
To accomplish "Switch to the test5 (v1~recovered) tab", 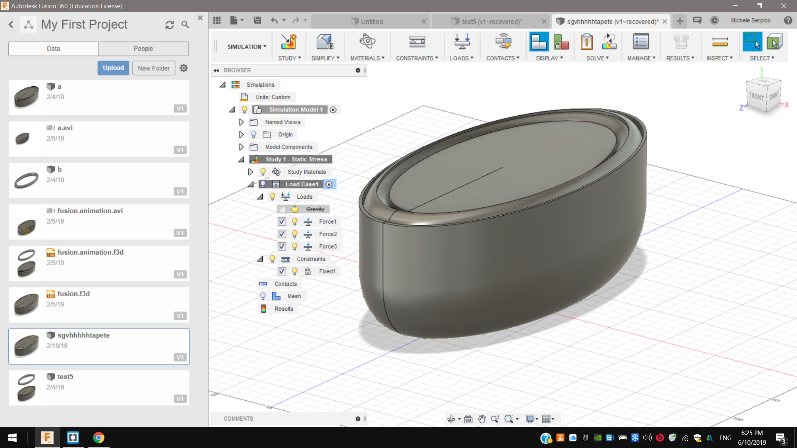I will click(492, 22).
